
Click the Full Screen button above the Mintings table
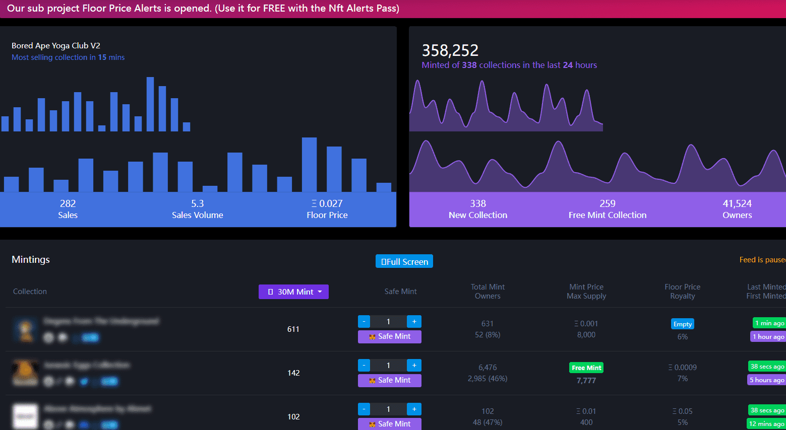[404, 261]
